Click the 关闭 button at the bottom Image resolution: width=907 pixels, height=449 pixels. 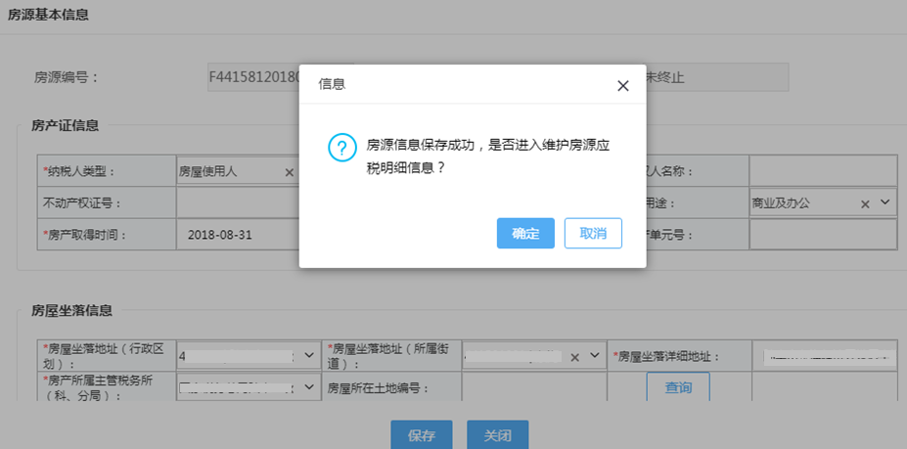497,435
